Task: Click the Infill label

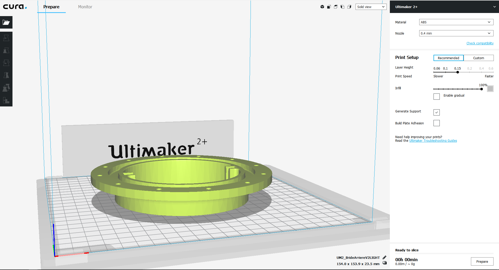Action: pos(398,88)
